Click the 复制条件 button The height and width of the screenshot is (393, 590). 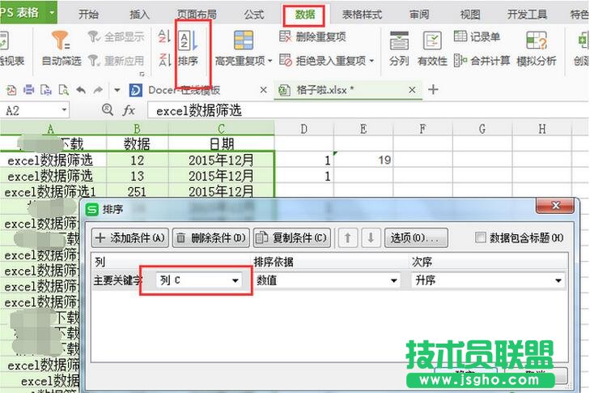(x=291, y=237)
